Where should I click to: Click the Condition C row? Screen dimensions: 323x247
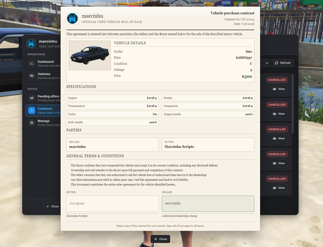point(183,64)
